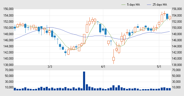
Task: Click the 4/1 date axis label
Action: [103, 67]
